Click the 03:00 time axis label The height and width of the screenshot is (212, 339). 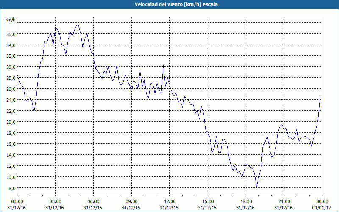click(x=55, y=202)
